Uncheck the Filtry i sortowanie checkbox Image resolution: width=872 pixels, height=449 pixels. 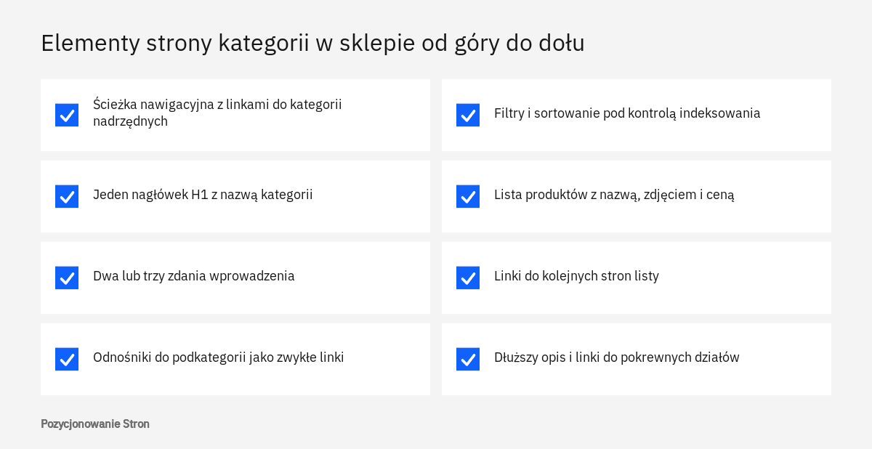pyautogui.click(x=468, y=115)
